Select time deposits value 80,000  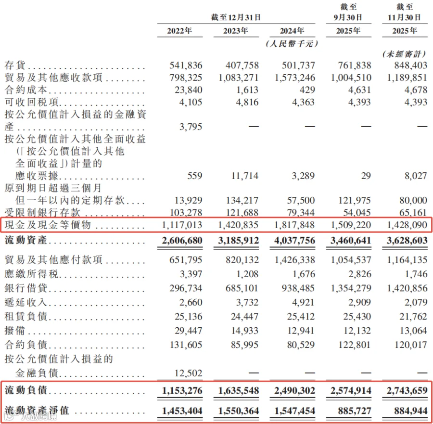(x=413, y=200)
